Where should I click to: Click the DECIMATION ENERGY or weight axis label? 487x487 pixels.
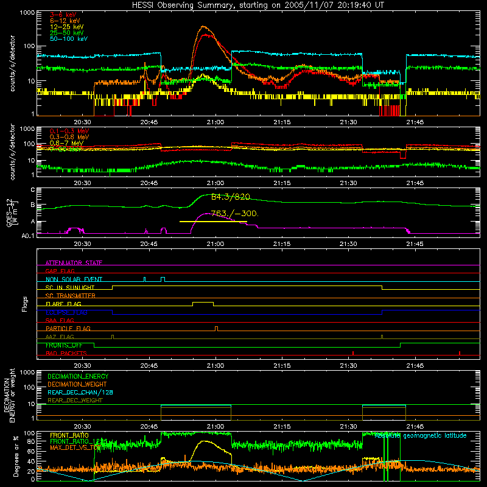[9, 395]
